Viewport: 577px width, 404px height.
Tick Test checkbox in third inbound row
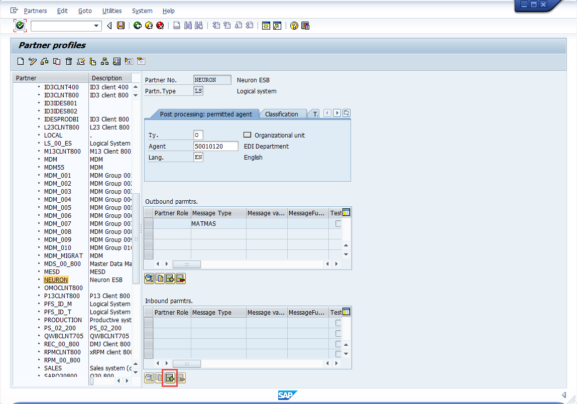pyautogui.click(x=338, y=344)
